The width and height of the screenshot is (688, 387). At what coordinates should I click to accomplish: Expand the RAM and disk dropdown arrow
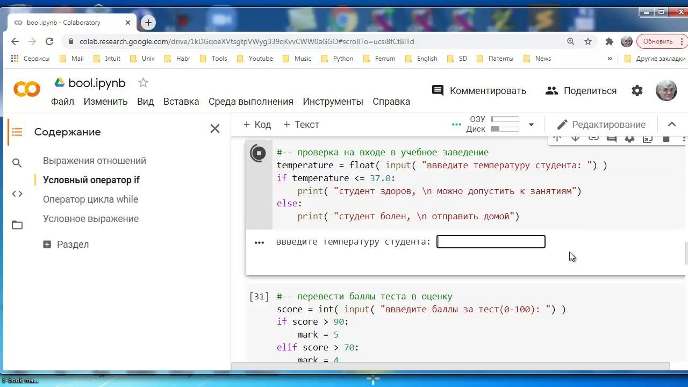(x=531, y=125)
